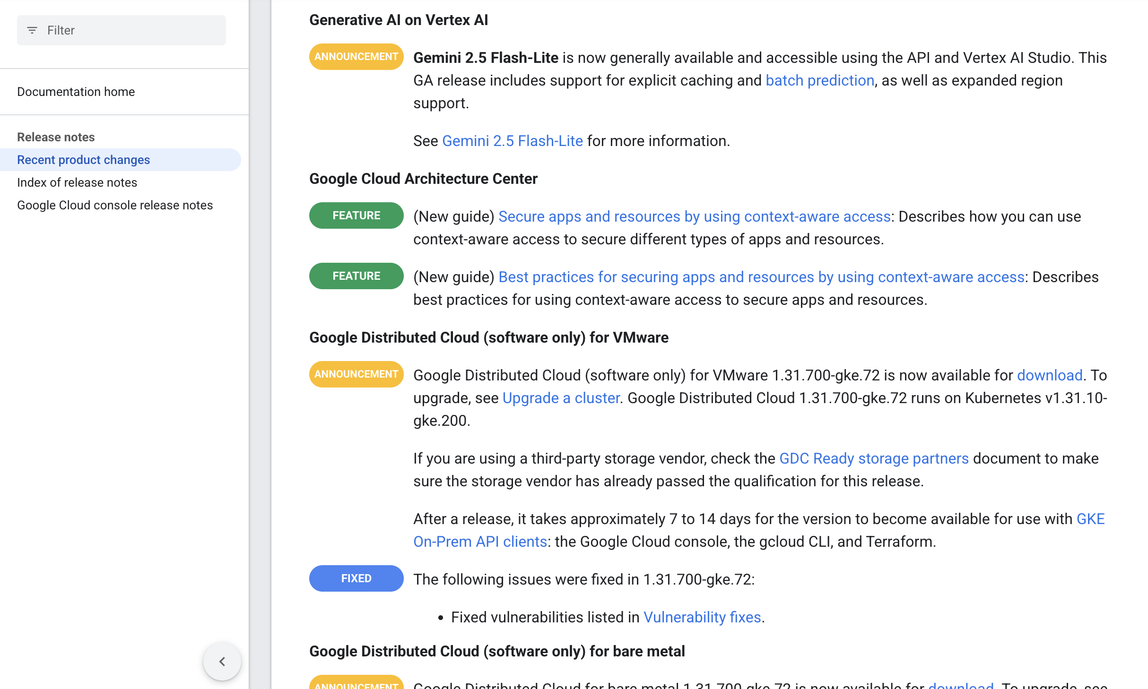Click the download link for VMware 1.31.700-gke.72
1148x689 pixels.
point(1050,375)
